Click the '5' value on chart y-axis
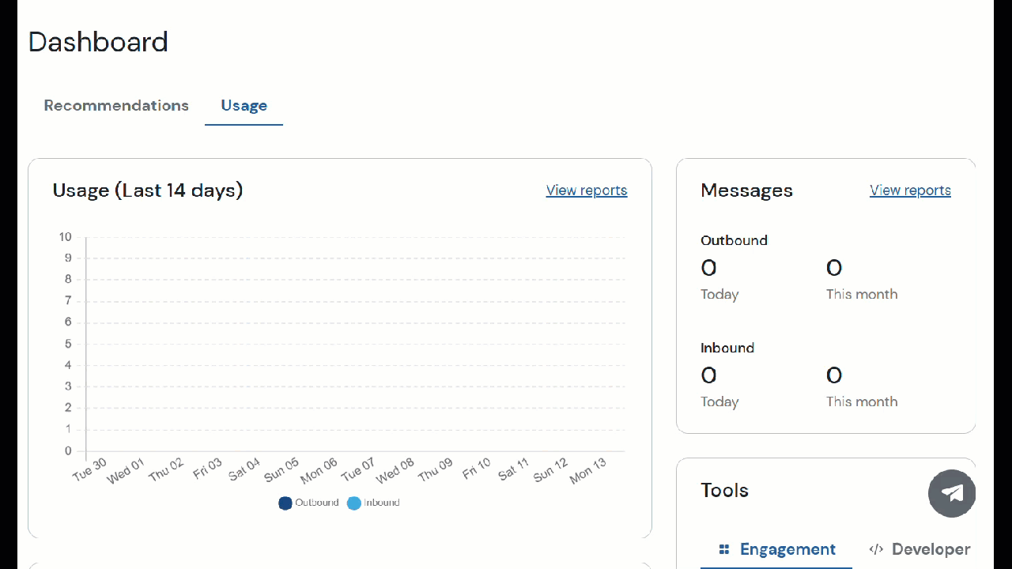Image resolution: width=1012 pixels, height=569 pixels. coord(68,344)
